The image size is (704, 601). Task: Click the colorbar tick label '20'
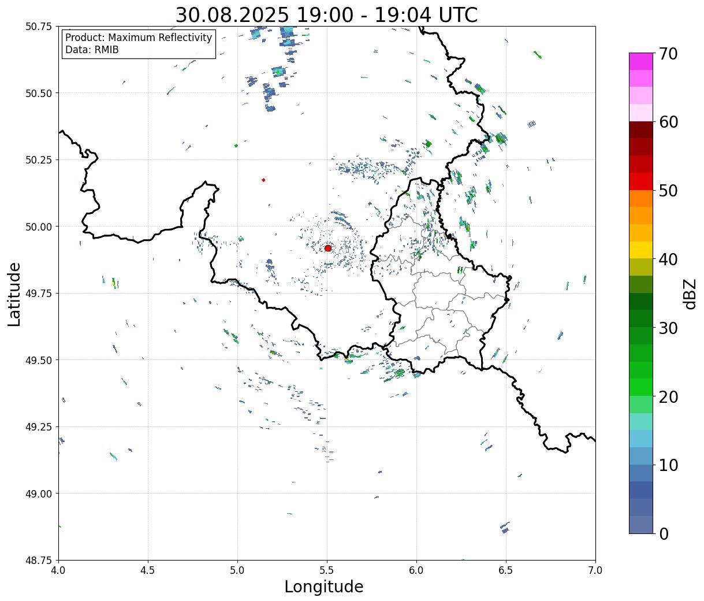point(668,397)
